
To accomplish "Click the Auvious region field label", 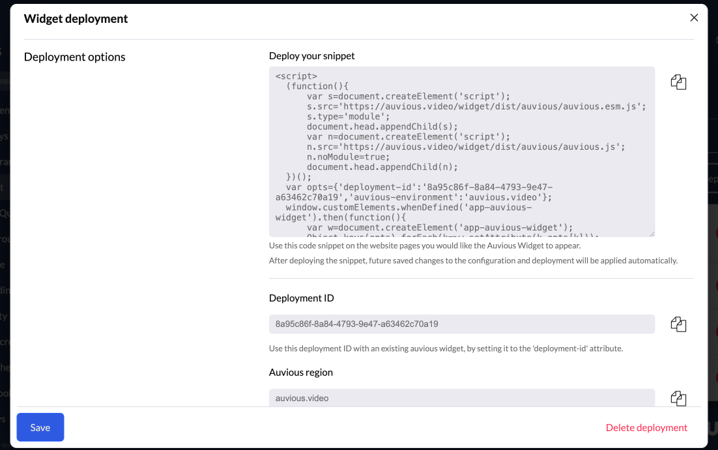I will click(300, 373).
